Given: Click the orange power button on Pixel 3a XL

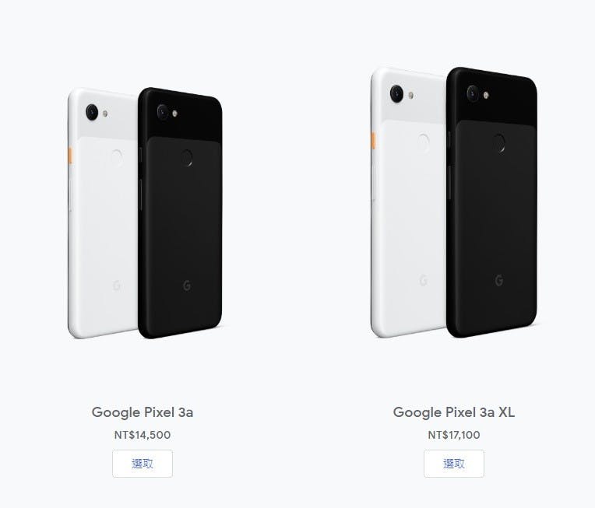Looking at the screenshot, I should 373,140.
